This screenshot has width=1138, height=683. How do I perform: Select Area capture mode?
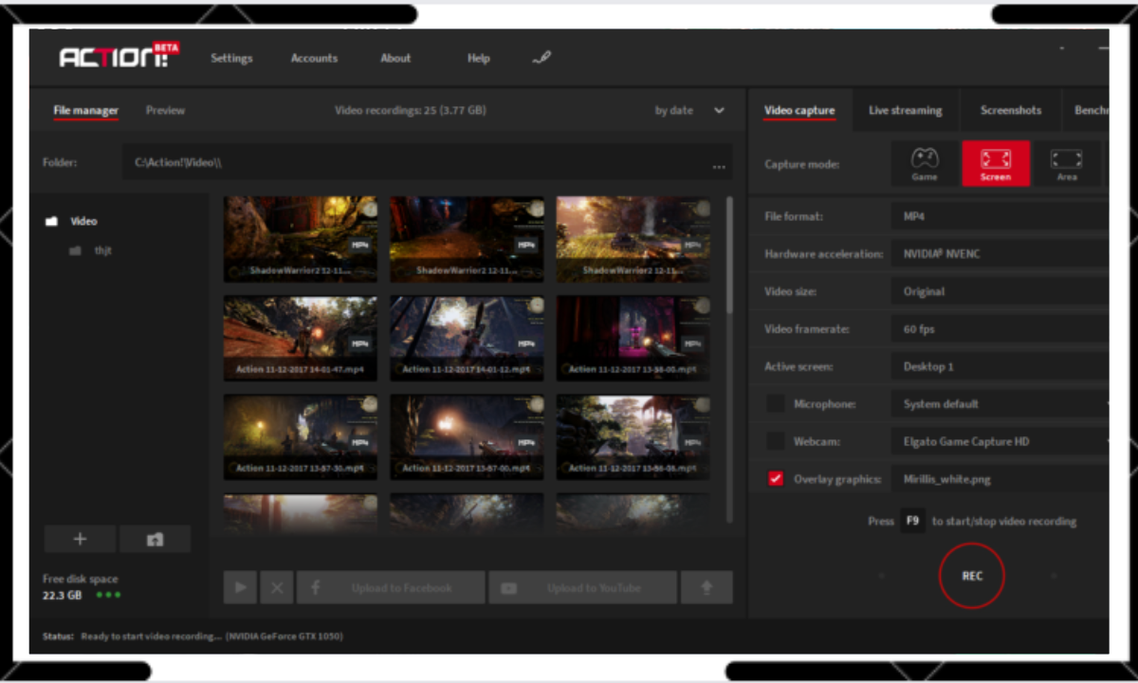(x=1067, y=163)
